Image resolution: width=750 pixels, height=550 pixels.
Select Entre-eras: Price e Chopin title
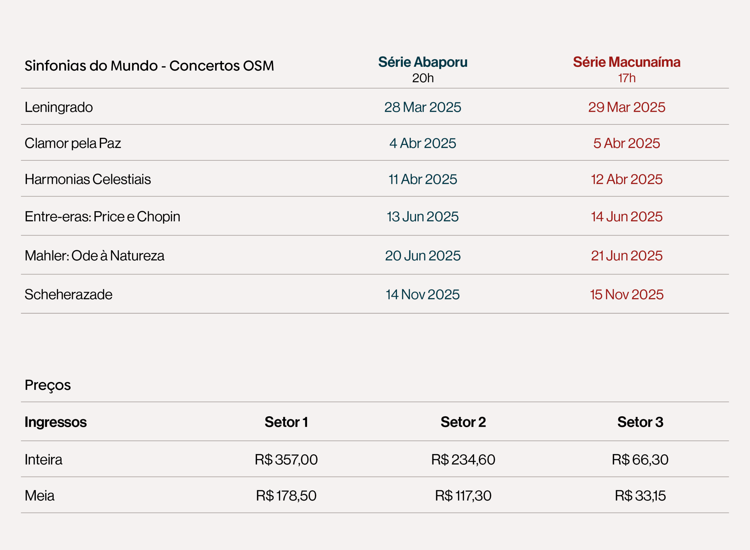click(102, 216)
